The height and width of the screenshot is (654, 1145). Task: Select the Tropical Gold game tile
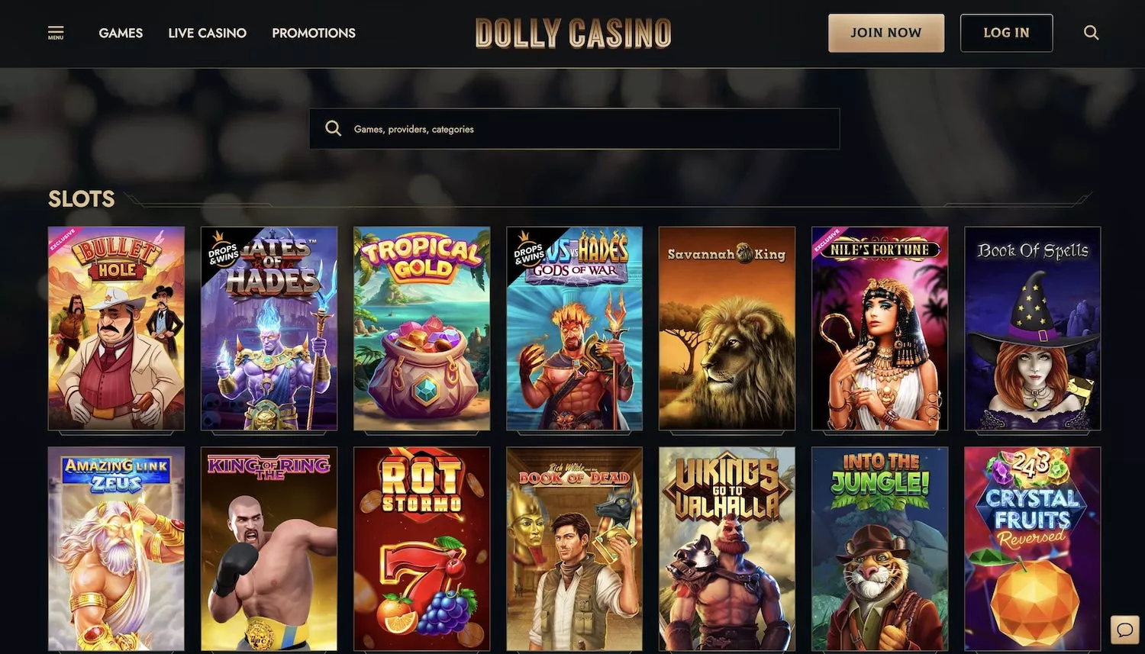[x=421, y=328]
